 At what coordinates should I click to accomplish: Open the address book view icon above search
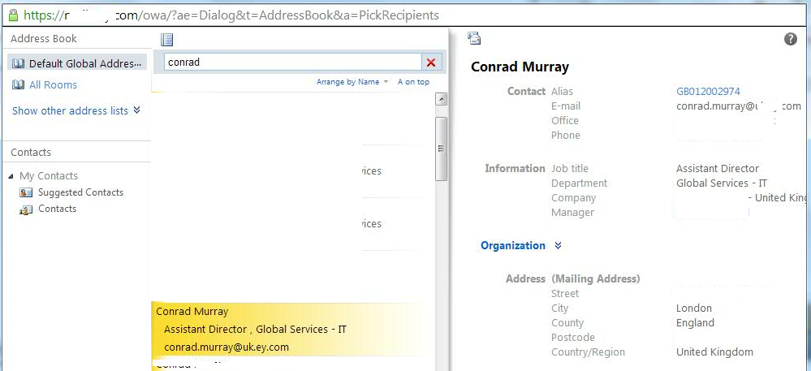coord(167,39)
